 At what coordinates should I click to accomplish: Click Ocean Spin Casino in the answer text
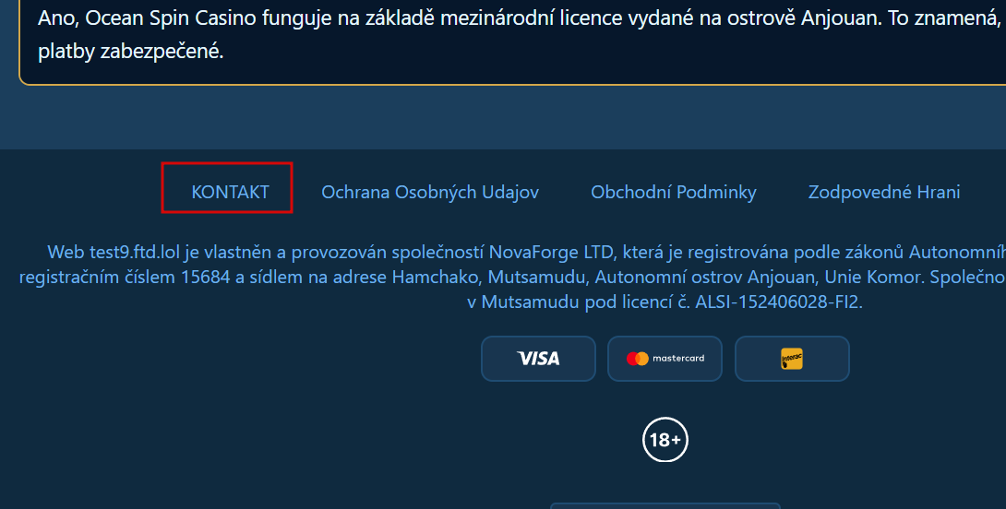pyautogui.click(x=164, y=18)
